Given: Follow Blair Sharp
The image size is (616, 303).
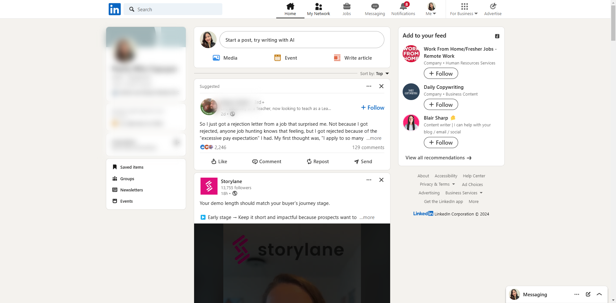Looking at the screenshot, I should 441,142.
